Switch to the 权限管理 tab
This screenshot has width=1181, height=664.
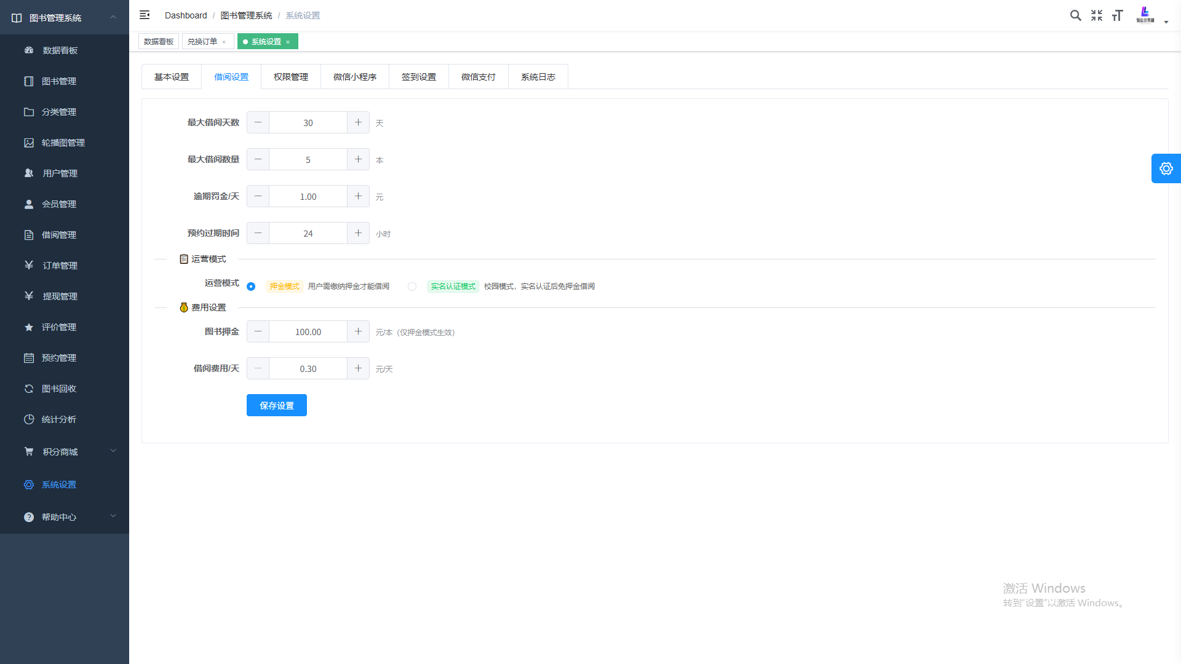tap(290, 77)
